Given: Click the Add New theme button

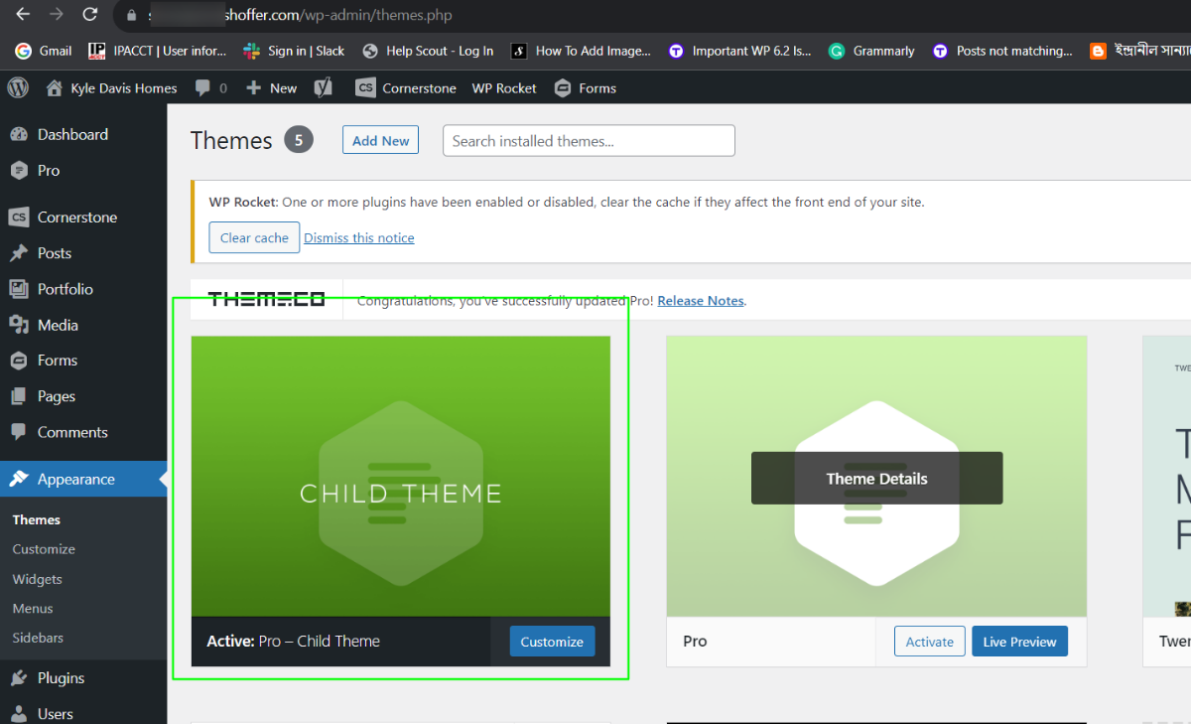Looking at the screenshot, I should tap(380, 140).
